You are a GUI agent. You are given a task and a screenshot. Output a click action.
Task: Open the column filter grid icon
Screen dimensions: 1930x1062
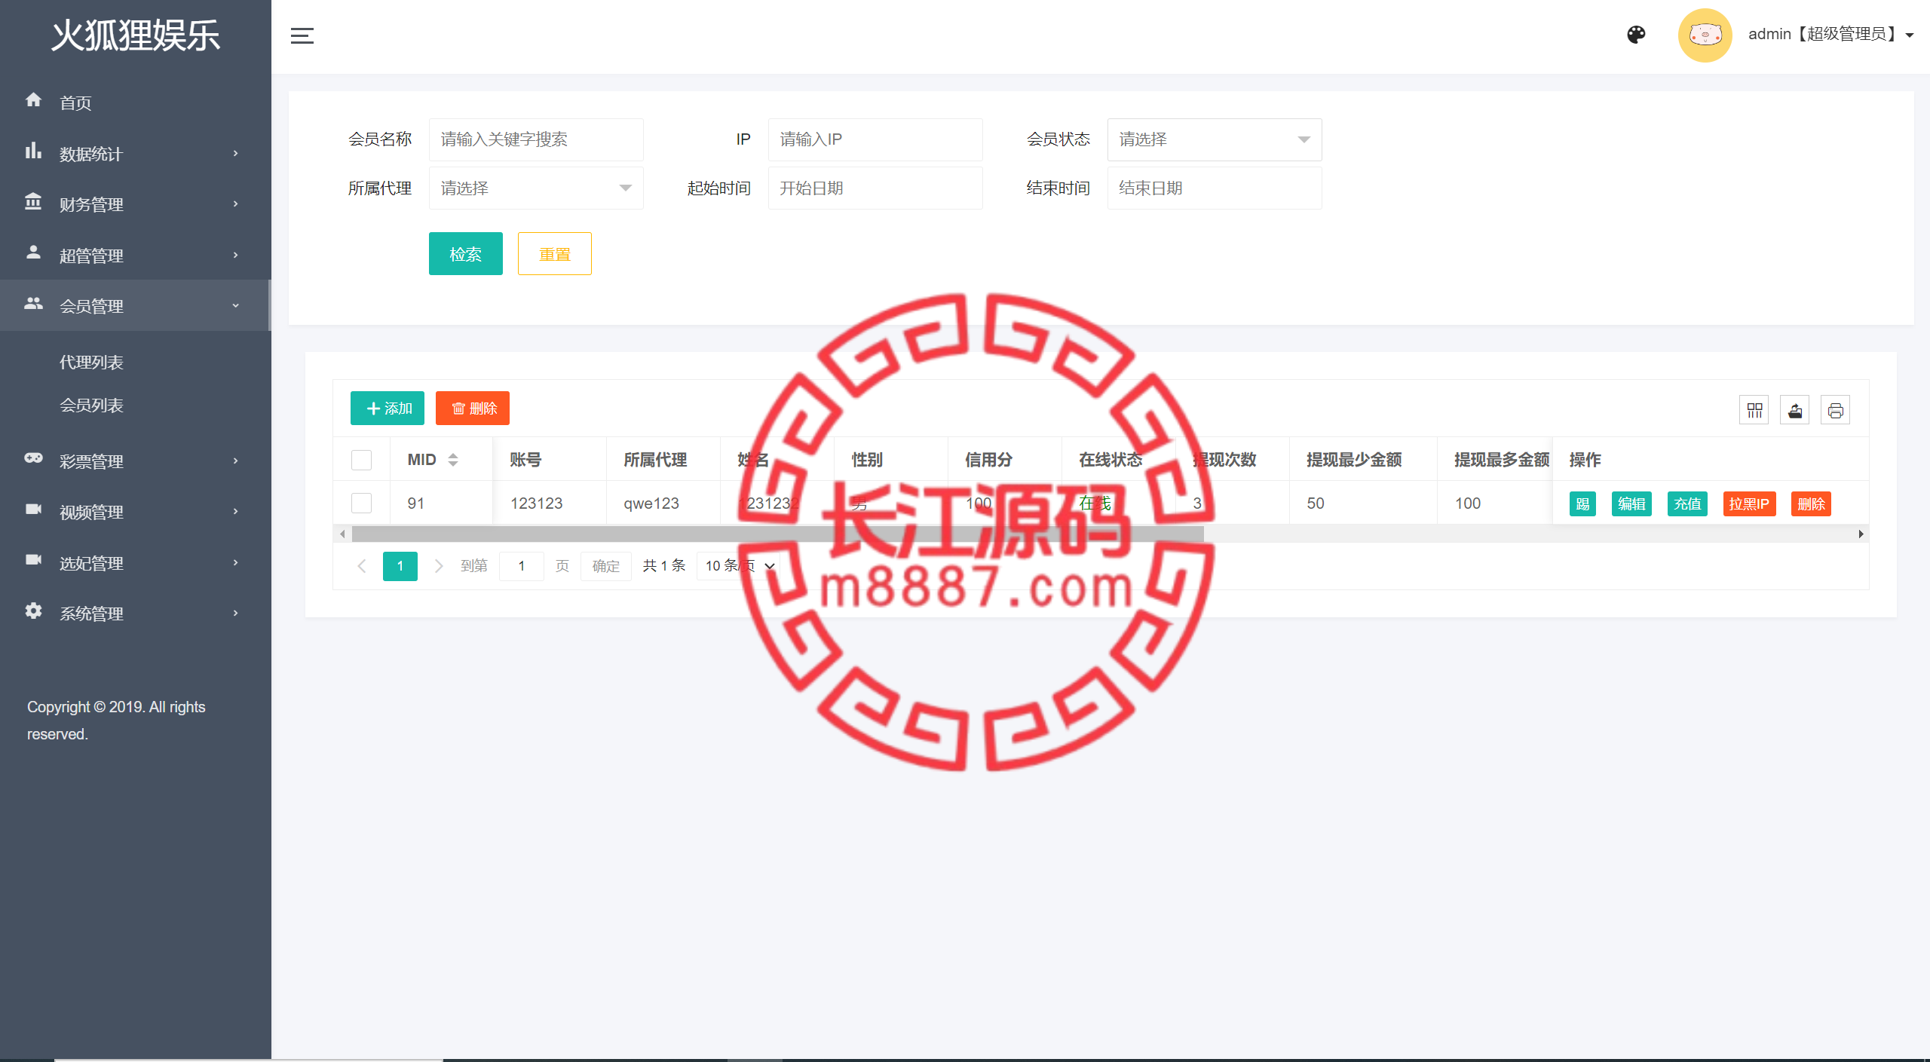[1754, 410]
